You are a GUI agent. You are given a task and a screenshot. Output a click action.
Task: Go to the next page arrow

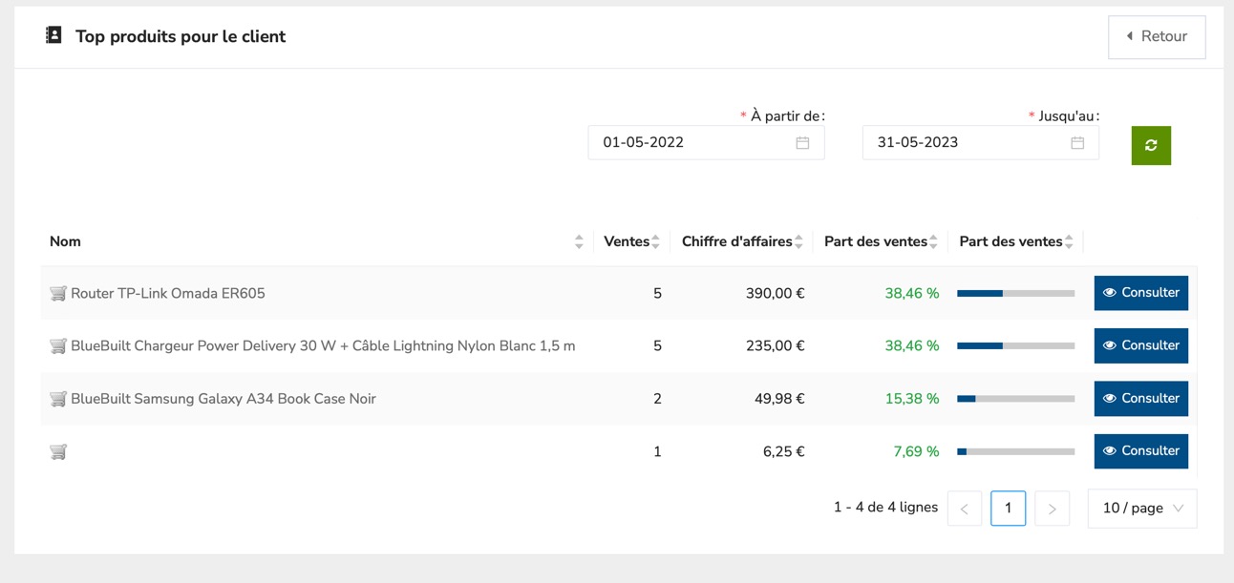(x=1052, y=509)
